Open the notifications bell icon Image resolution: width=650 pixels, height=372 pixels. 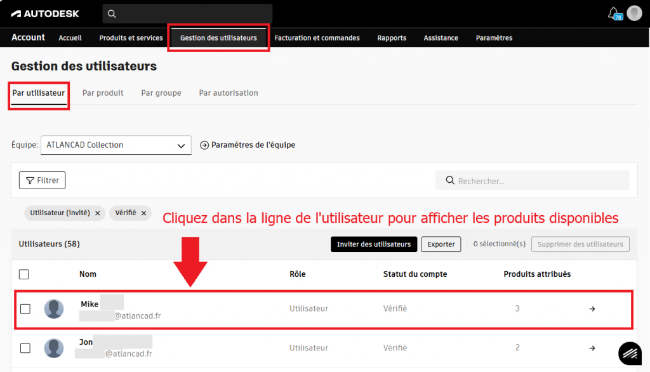613,13
